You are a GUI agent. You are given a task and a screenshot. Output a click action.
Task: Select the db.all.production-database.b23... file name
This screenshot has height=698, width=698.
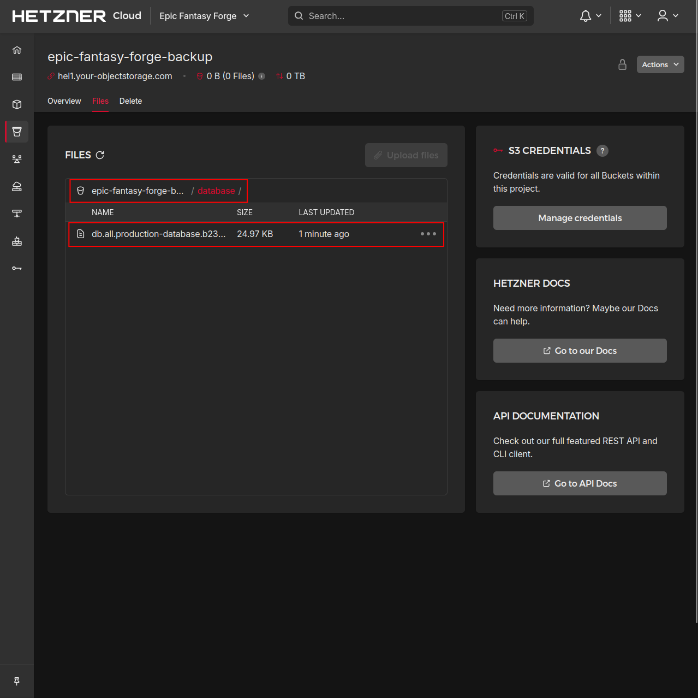click(x=159, y=234)
